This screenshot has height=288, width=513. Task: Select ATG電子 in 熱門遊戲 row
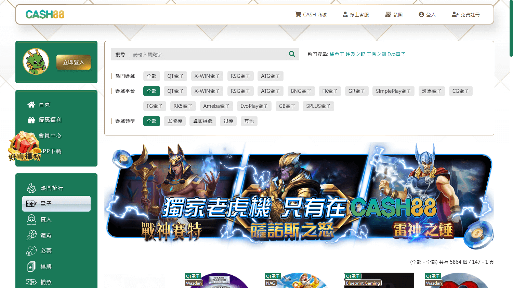(x=271, y=76)
